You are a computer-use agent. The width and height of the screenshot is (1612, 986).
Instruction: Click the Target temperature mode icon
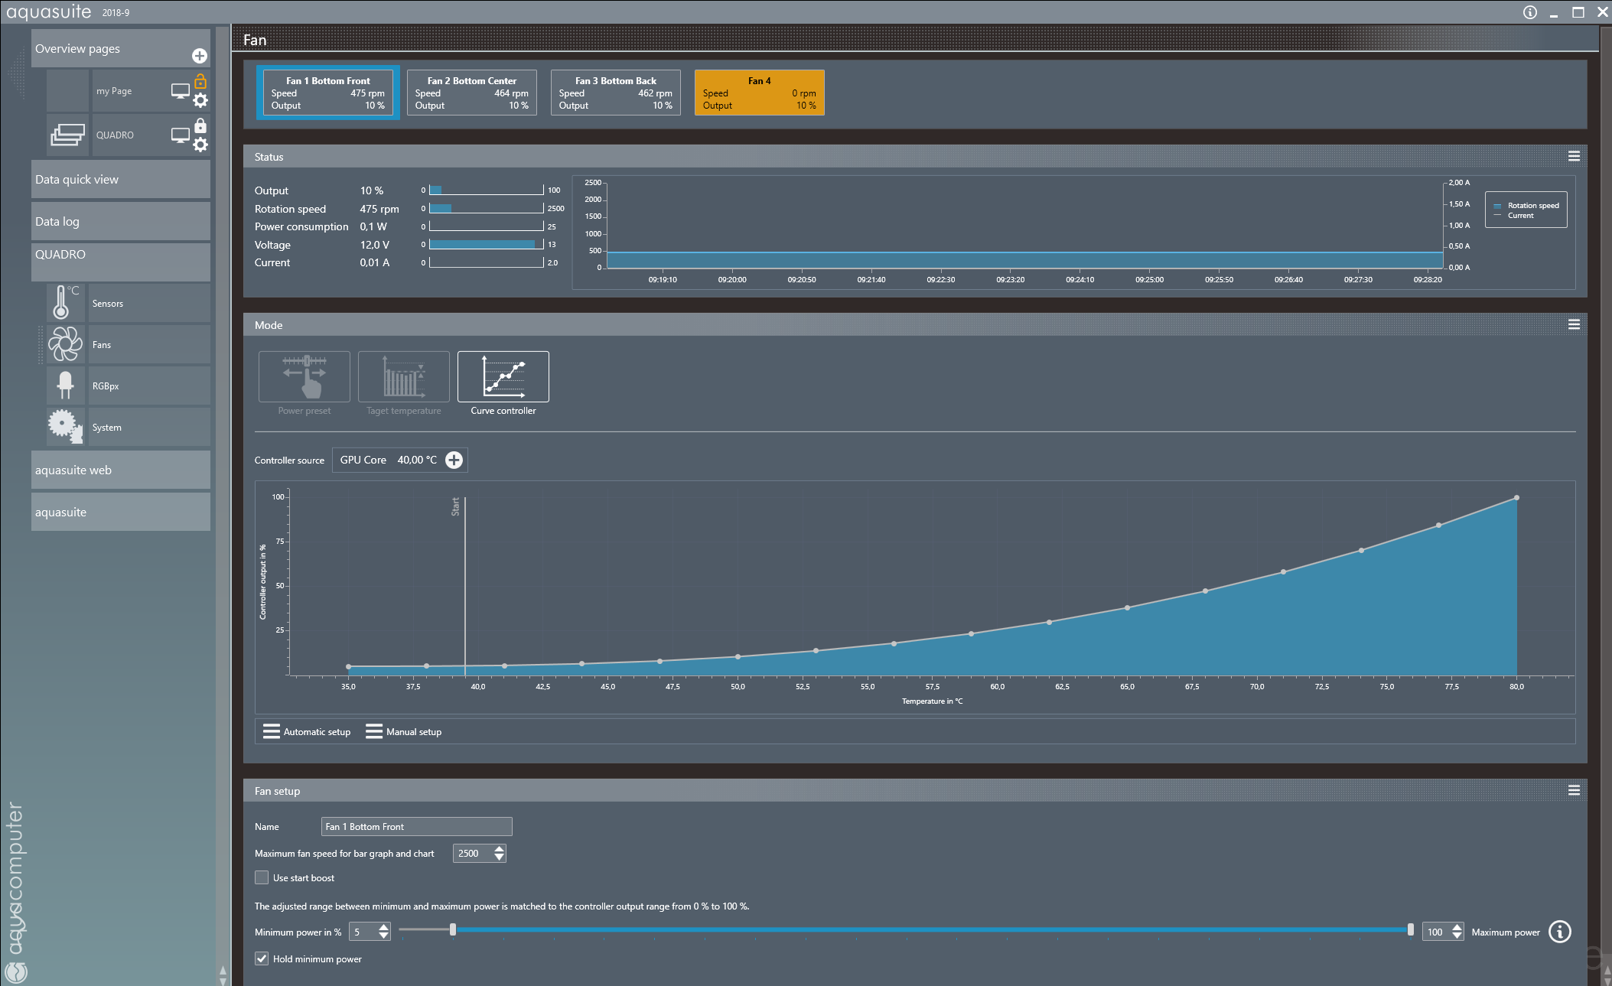pos(403,376)
